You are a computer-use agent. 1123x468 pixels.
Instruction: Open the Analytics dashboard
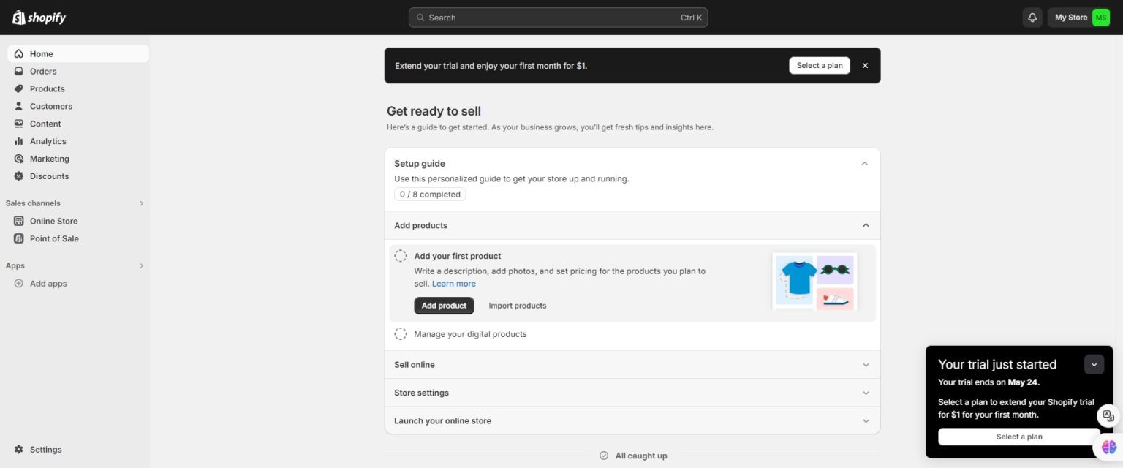pyautogui.click(x=46, y=140)
